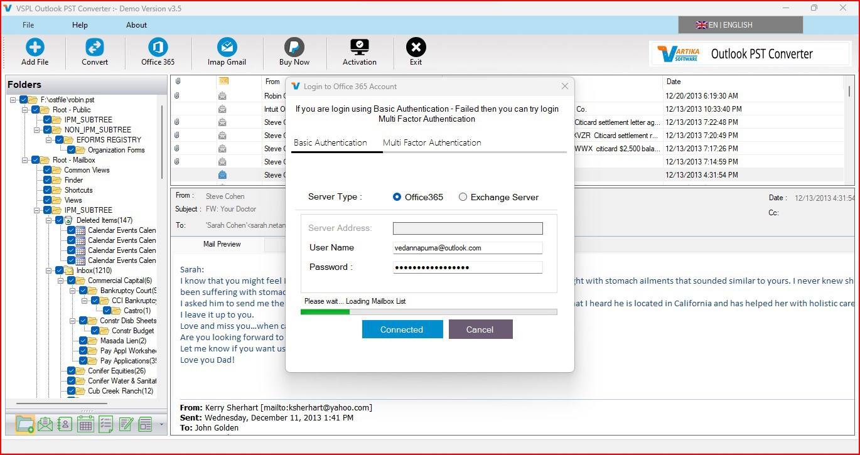This screenshot has width=860, height=455.
Task: Uncheck the Organization Forms checkbox
Action: tap(71, 150)
